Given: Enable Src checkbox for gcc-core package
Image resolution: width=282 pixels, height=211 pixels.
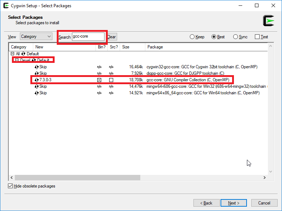Looking at the screenshot, I should (x=111, y=80).
